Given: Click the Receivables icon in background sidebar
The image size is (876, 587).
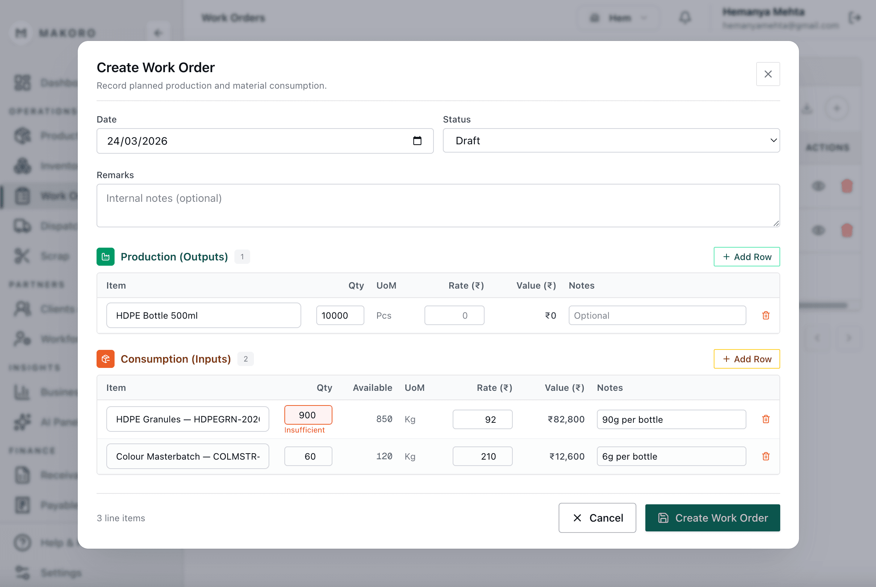Looking at the screenshot, I should pos(22,475).
